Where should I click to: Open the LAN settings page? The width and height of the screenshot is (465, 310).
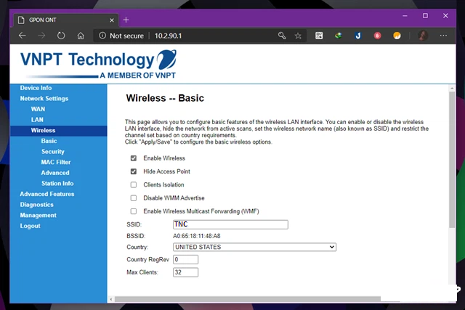(37, 120)
